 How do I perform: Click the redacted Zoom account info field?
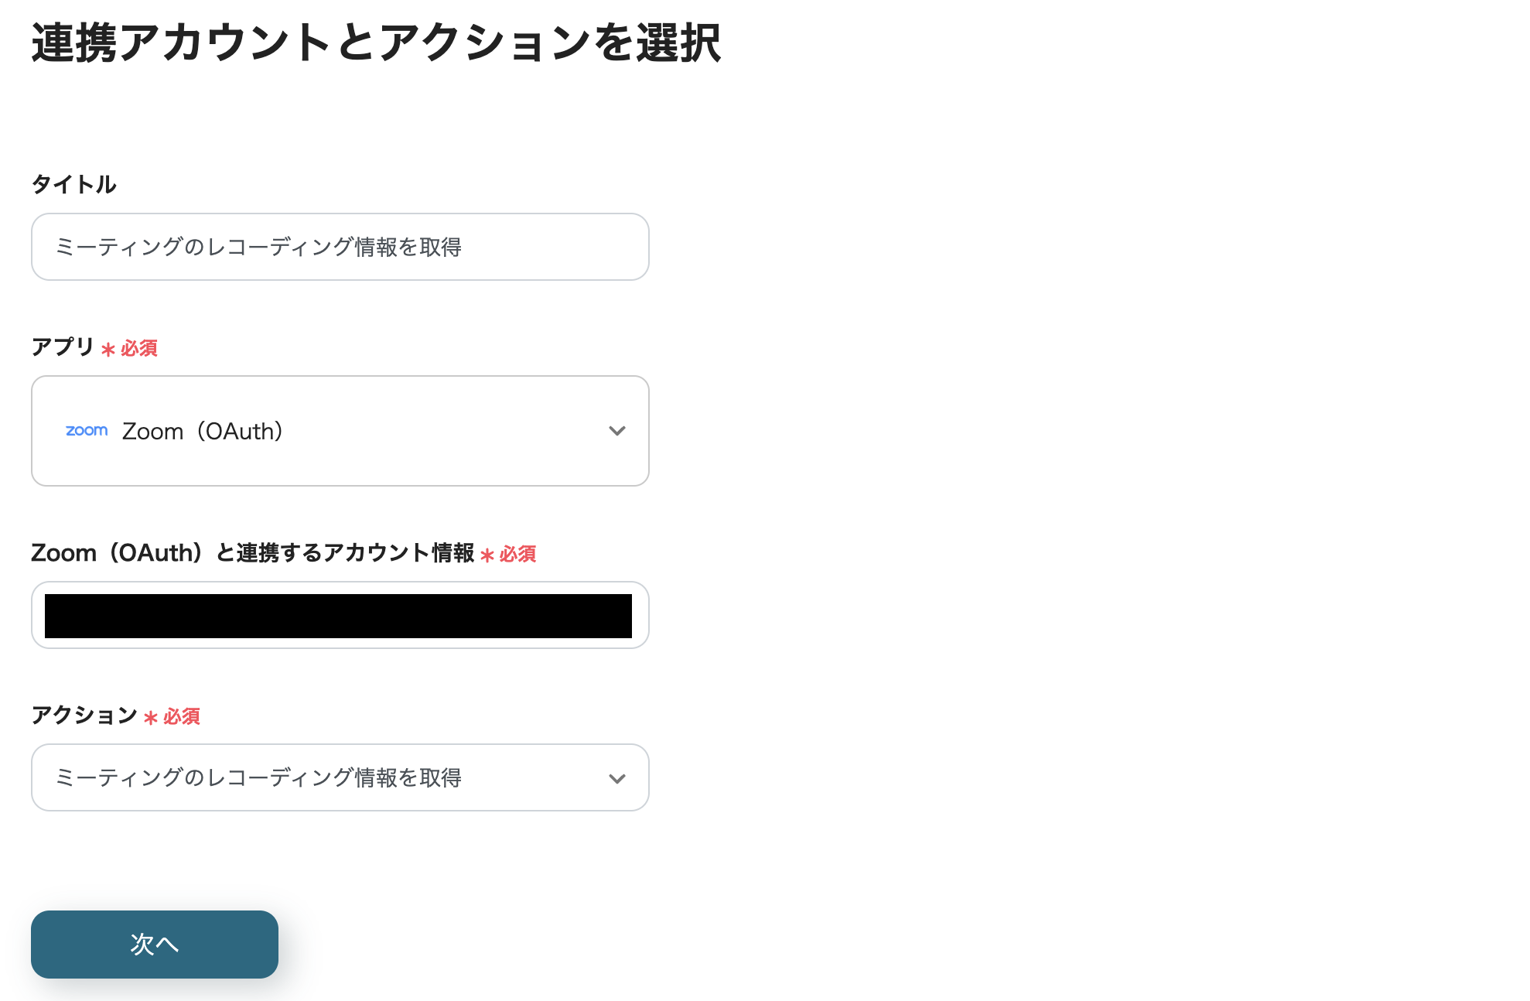click(x=340, y=615)
